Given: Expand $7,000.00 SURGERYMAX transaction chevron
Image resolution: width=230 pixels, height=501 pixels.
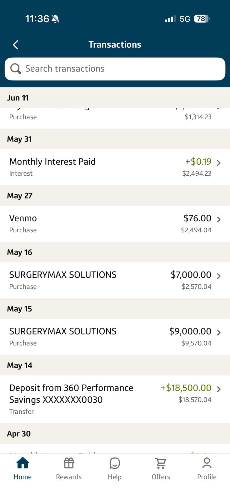Looking at the screenshot, I should pyautogui.click(x=219, y=276).
